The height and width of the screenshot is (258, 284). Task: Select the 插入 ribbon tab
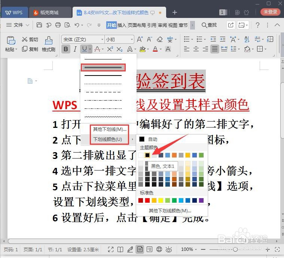(122, 25)
